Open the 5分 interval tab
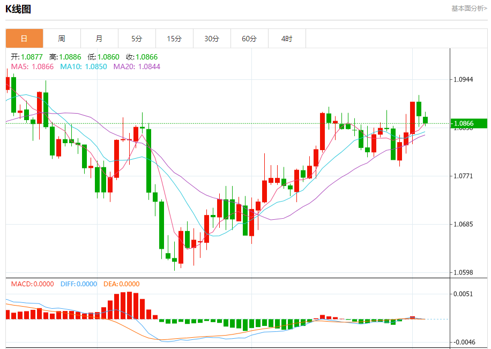491x349 pixels. 137,39
